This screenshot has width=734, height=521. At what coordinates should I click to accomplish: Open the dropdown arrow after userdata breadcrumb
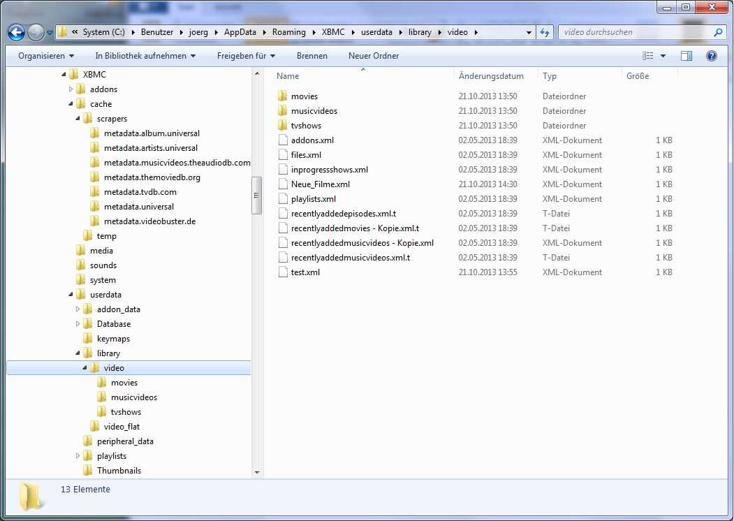(400, 32)
